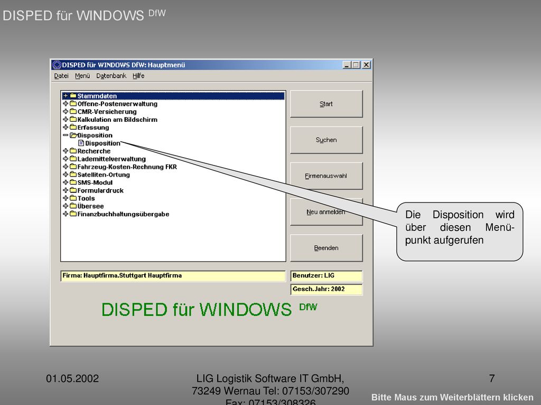The width and height of the screenshot is (541, 405).
Task: Expand the Offene-Postenverwaltung node
Action: click(66, 104)
